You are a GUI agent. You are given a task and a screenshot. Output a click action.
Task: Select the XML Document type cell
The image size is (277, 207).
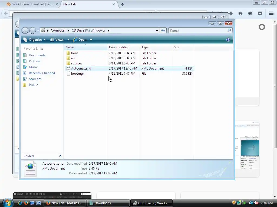[153, 68]
